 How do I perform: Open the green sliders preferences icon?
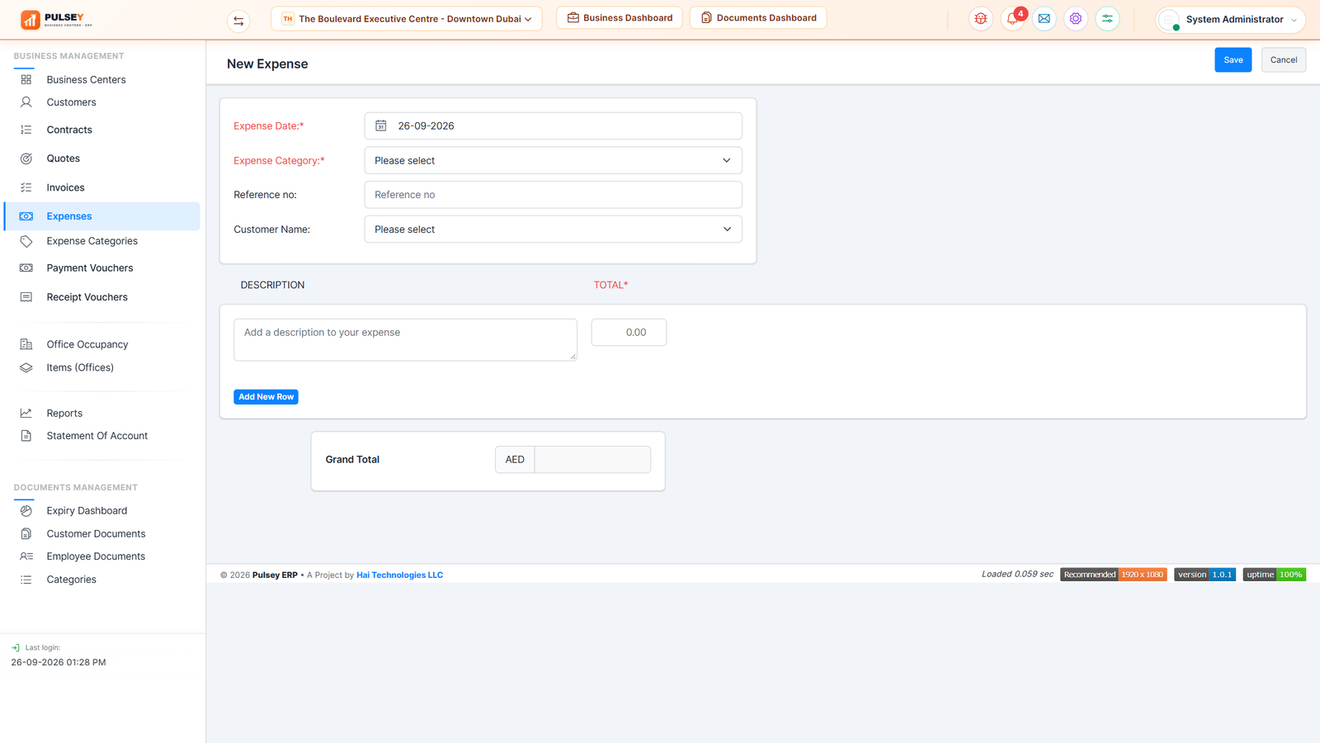(x=1107, y=19)
